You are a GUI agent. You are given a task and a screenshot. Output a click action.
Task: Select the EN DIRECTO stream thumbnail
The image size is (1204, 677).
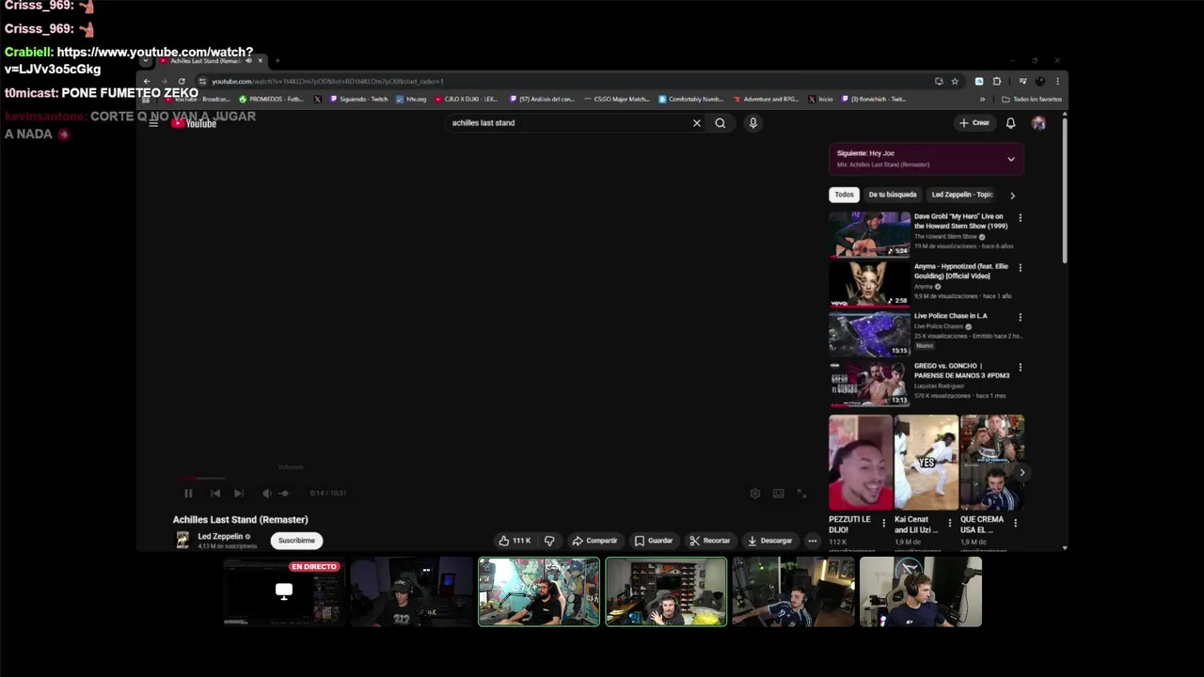point(284,591)
